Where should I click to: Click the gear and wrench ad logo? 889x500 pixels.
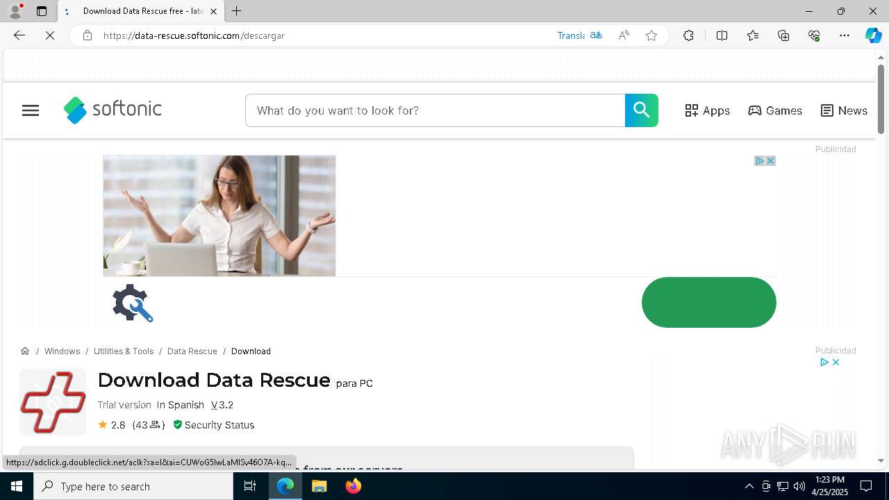[x=133, y=303]
